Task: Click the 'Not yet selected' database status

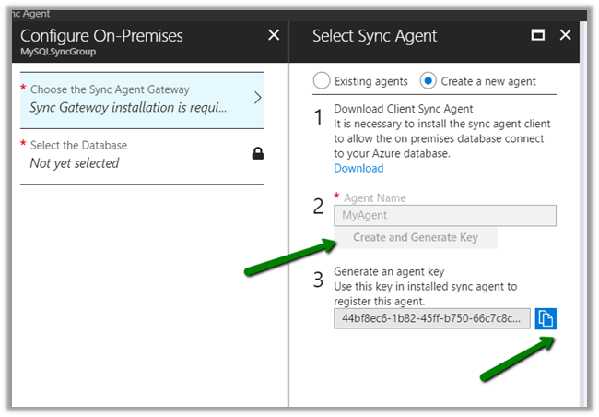Action: 75,163
